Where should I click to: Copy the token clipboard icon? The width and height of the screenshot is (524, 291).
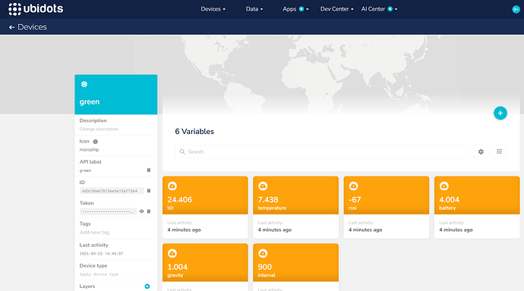[149, 211]
